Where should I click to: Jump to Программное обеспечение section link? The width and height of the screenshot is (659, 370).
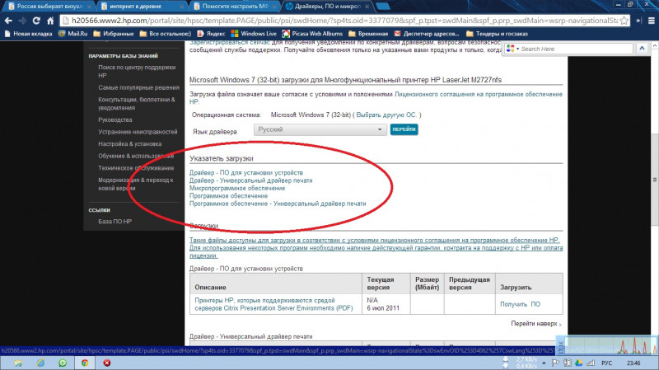click(x=228, y=196)
